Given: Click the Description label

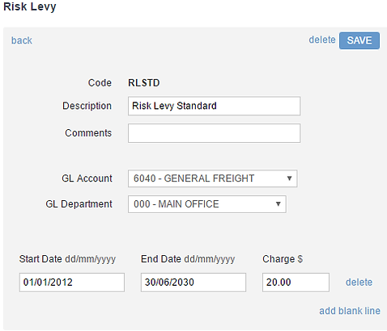Looking at the screenshot, I should pyautogui.click(x=87, y=106).
